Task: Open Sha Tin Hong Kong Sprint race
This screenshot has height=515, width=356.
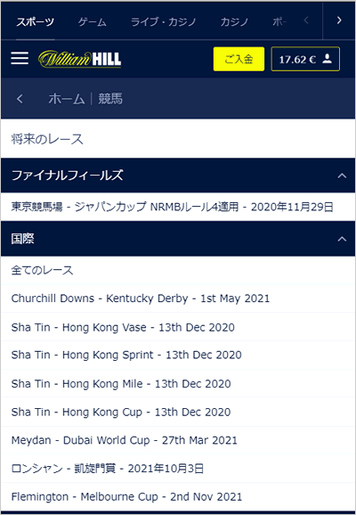Action: tap(178, 355)
